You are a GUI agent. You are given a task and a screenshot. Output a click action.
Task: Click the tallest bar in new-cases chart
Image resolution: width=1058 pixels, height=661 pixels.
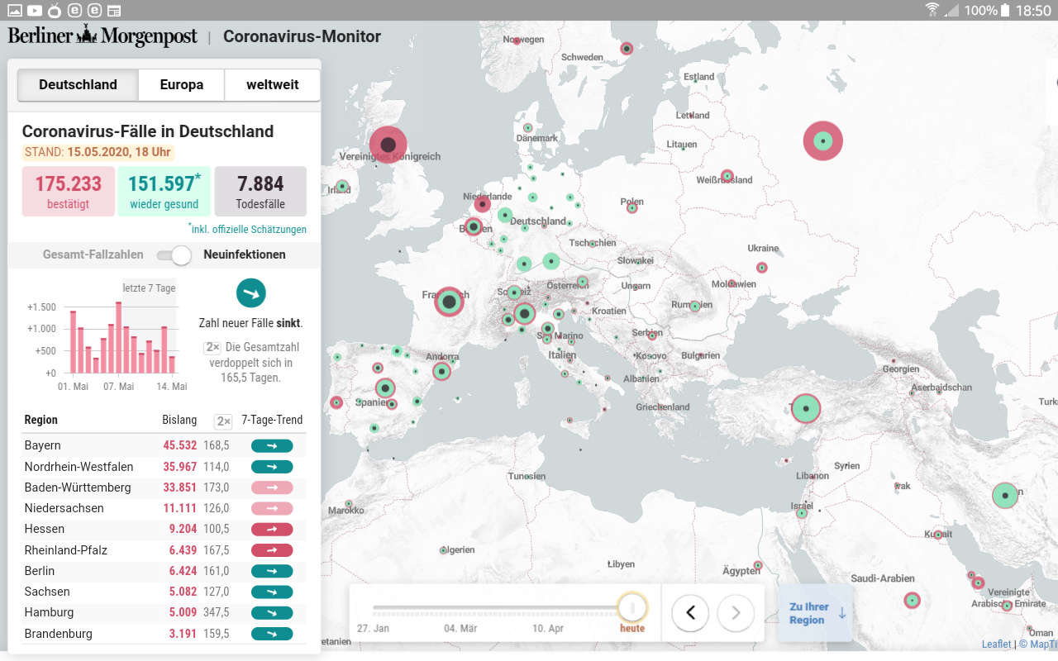118,337
